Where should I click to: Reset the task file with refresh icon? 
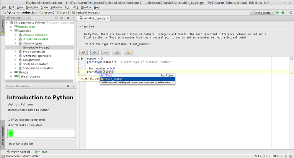click(x=117, y=53)
